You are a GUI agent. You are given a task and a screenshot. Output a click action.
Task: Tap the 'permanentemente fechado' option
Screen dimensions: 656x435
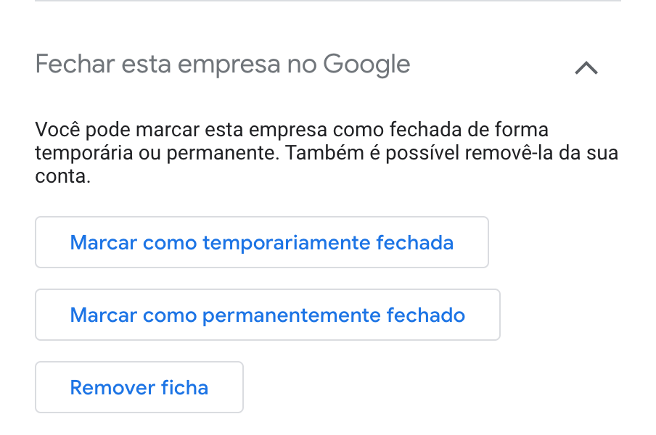pos(334,315)
